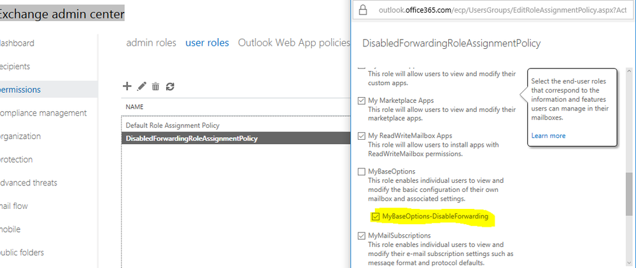This screenshot has height=268, width=636.
Task: Click the Exchange admin center title
Action: pyautogui.click(x=62, y=14)
